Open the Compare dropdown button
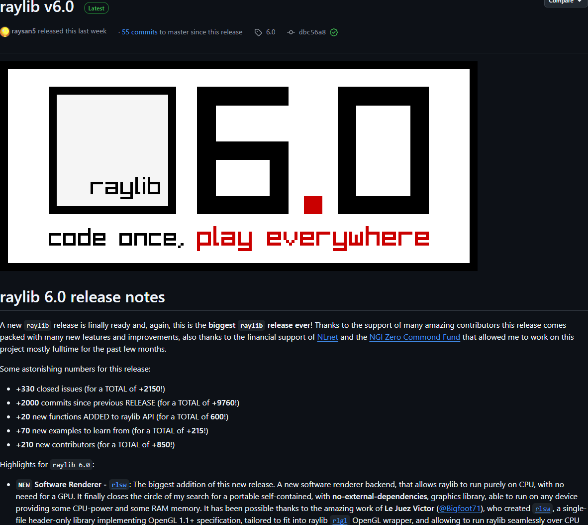Screen dimensions: 588x525 click(566, 2)
